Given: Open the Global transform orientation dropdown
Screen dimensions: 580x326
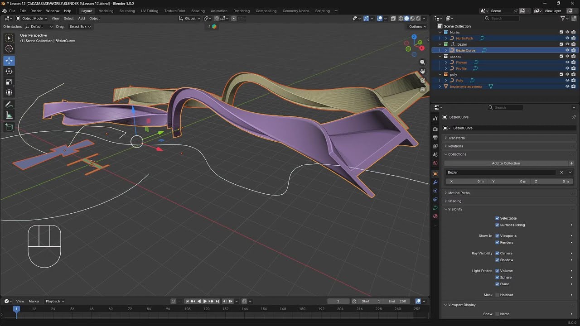Looking at the screenshot, I should (189, 19).
